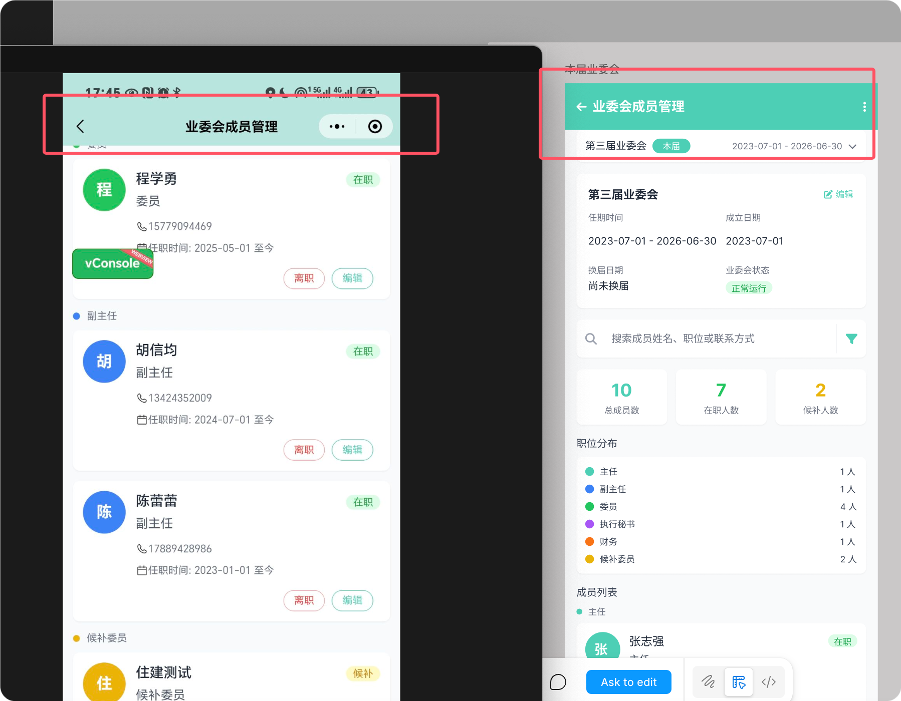This screenshot has height=701, width=901.
Task: Expand the 第三届业委会 term dropdown
Action: [x=852, y=146]
